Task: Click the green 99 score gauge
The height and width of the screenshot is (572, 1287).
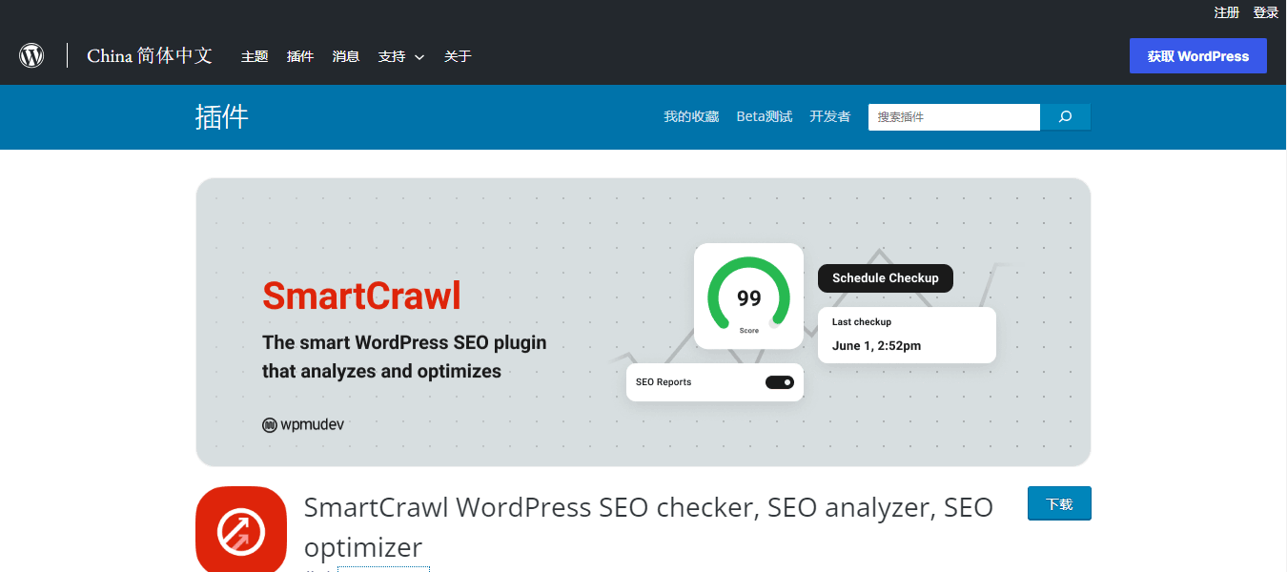Action: pyautogui.click(x=748, y=296)
